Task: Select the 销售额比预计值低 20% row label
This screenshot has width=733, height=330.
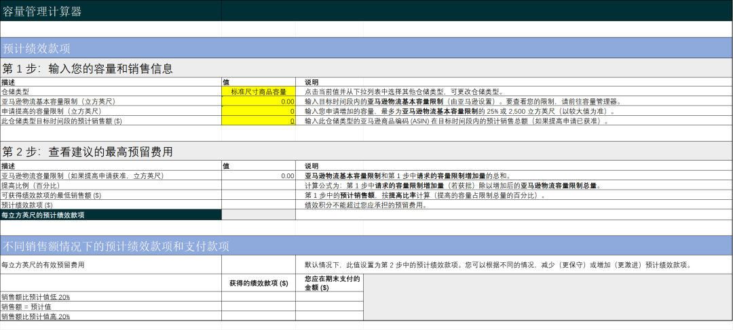Action: [111, 296]
